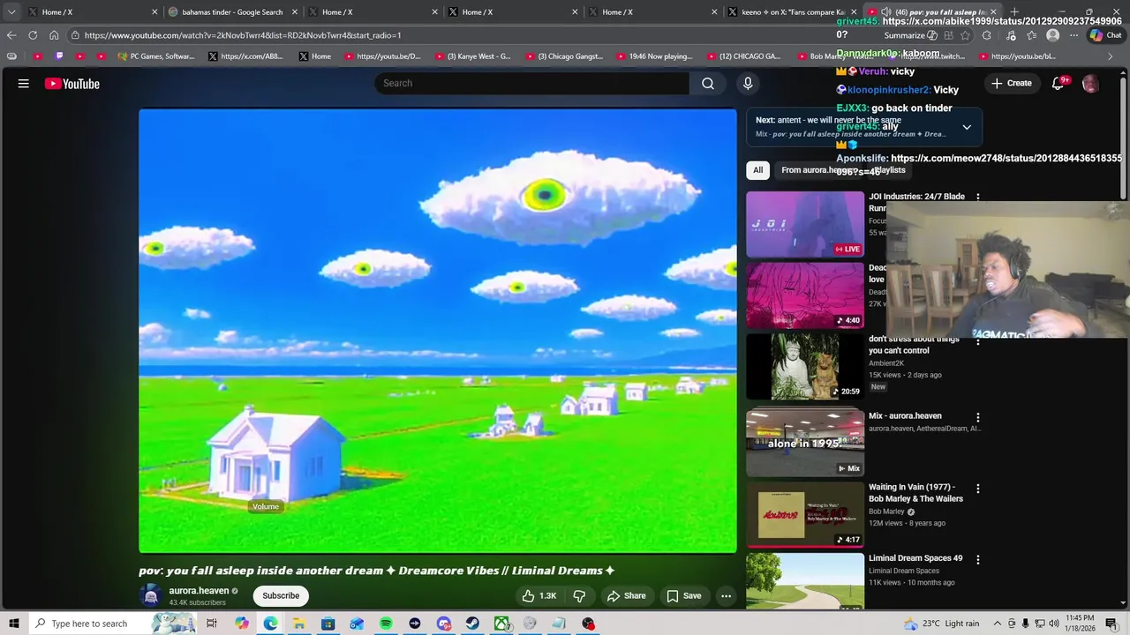1130x635 pixels.
Task: Open (3) Kanye West bookmark
Action: pos(471,56)
